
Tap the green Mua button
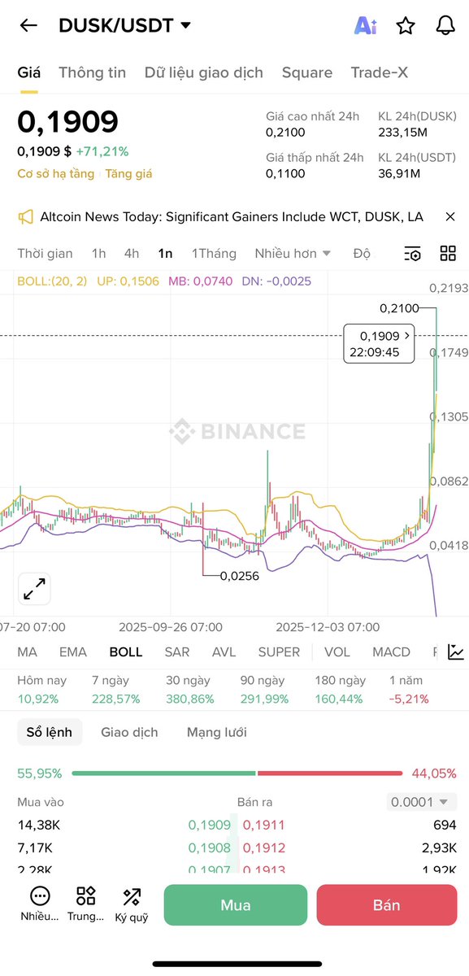click(236, 905)
